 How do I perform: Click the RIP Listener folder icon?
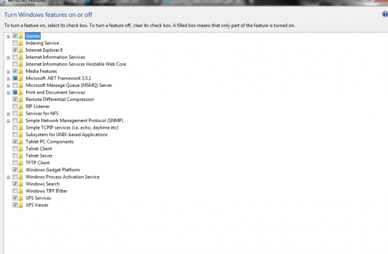pos(21,106)
